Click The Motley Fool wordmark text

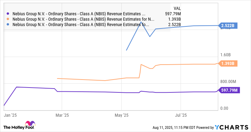click(19, 127)
